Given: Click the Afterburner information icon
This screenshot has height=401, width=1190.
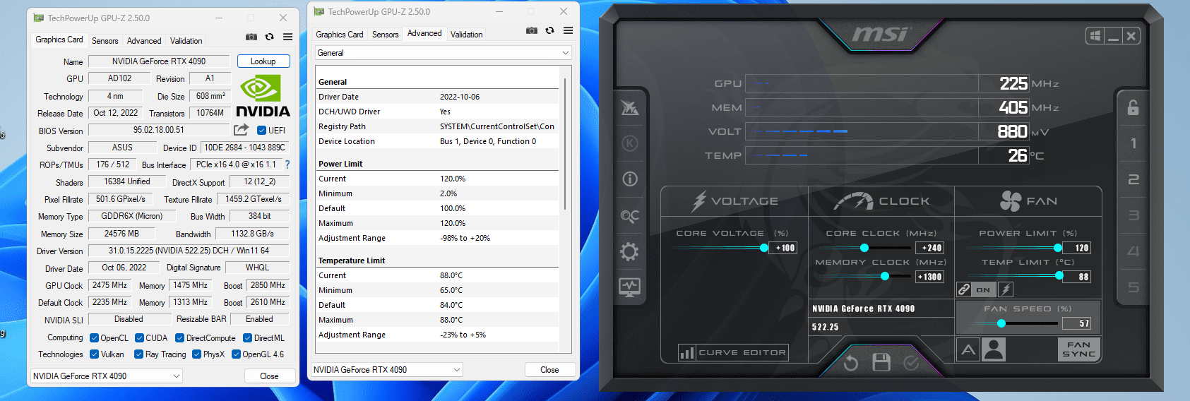Looking at the screenshot, I should point(629,179).
